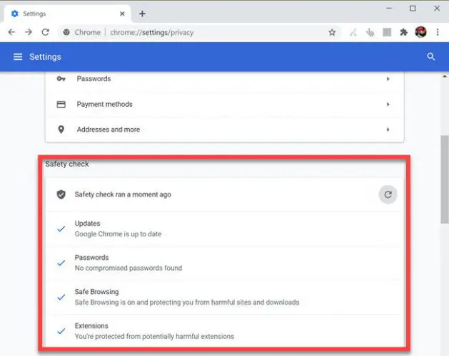The width and height of the screenshot is (449, 356).
Task: Open the Settings hamburger menu
Action: [18, 56]
